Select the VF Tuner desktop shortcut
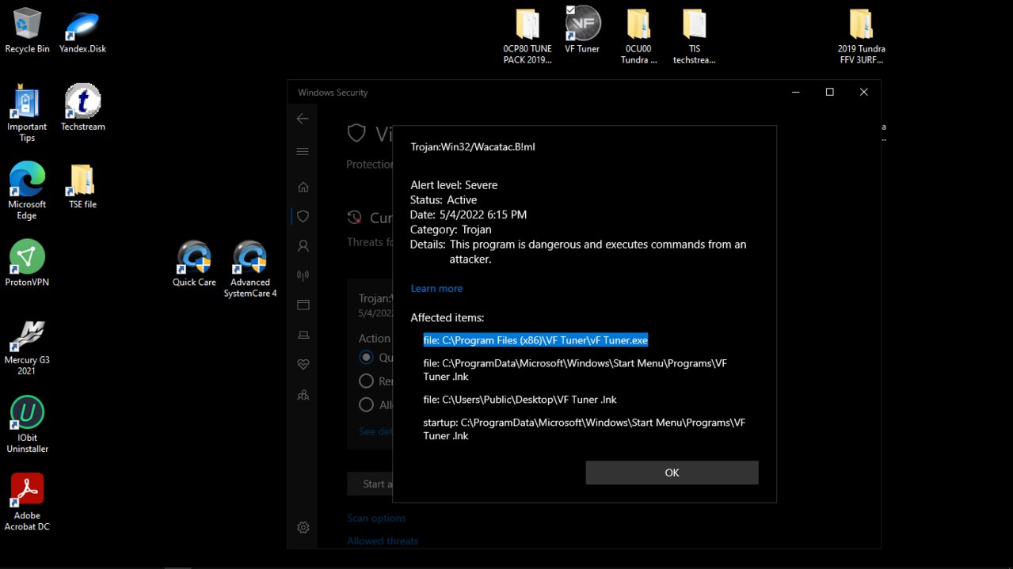Screen dimensions: 1013x569 point(582,30)
